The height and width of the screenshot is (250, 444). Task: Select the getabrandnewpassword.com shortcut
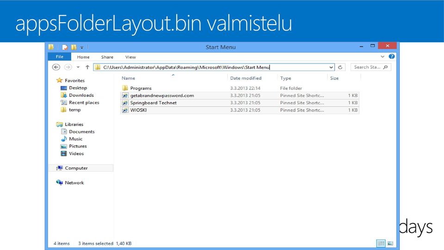240,95
